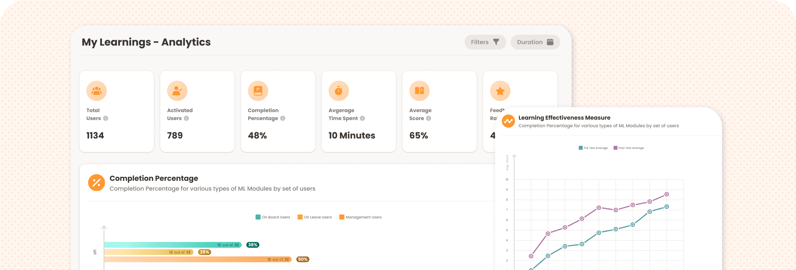Toggle On Leave Users legend swatch
This screenshot has height=270, width=796.
(x=300, y=217)
